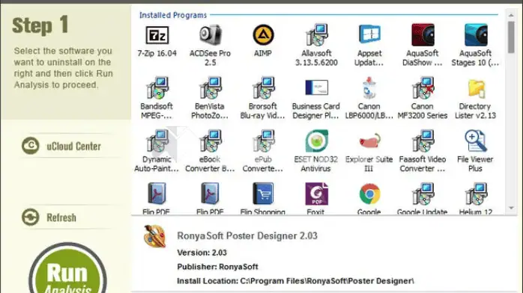
Task: Select the File Viewer Plus icon
Action: [x=476, y=141]
